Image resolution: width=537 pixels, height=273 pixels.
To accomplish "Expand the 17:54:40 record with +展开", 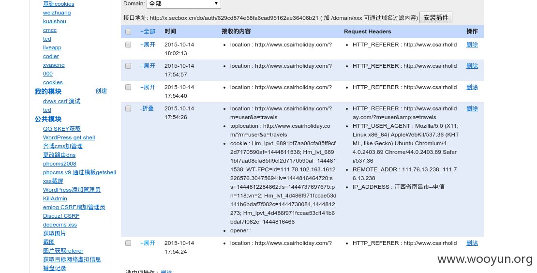I will click(148, 87).
